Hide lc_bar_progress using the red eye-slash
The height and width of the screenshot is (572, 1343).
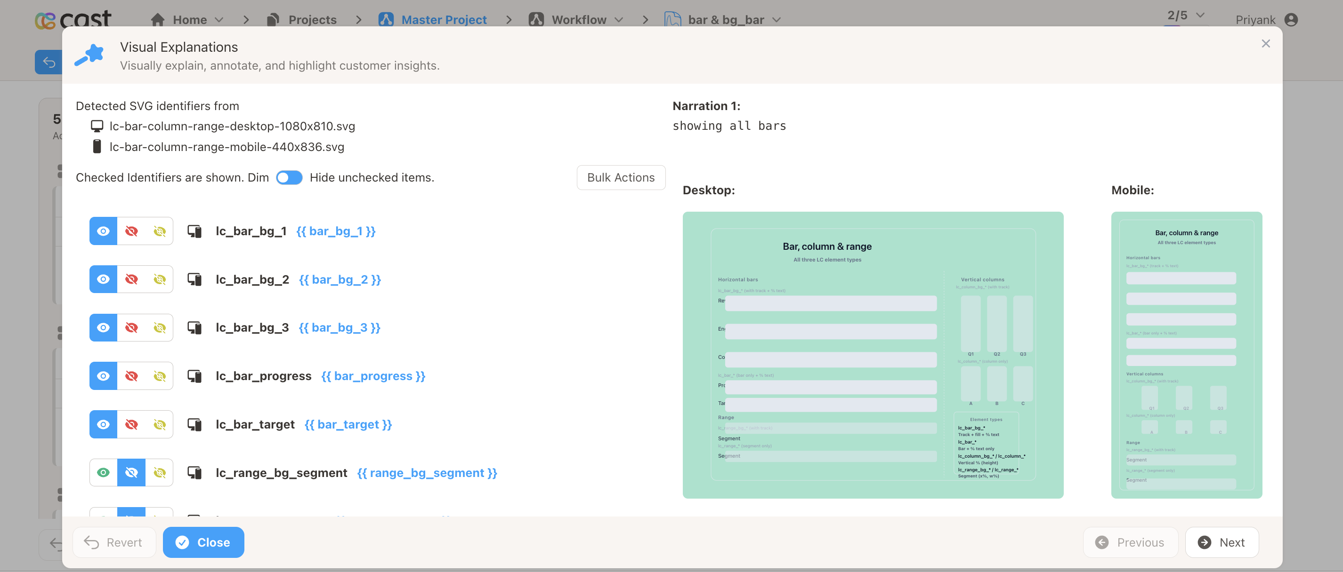tap(131, 375)
